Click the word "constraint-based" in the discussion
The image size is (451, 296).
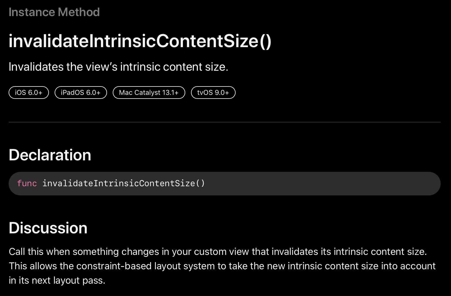coord(114,266)
